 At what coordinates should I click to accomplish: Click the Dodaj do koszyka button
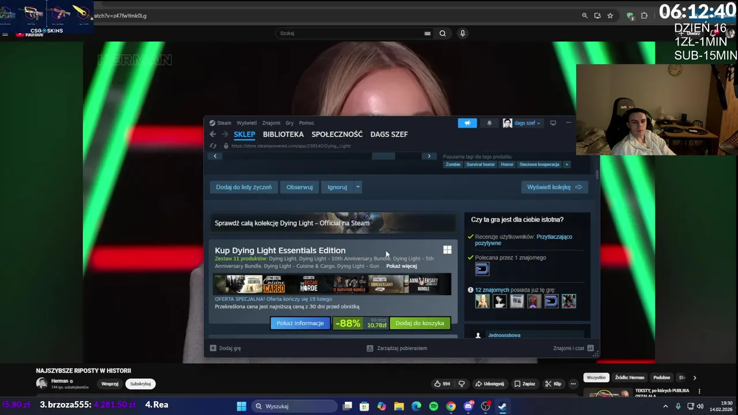420,323
